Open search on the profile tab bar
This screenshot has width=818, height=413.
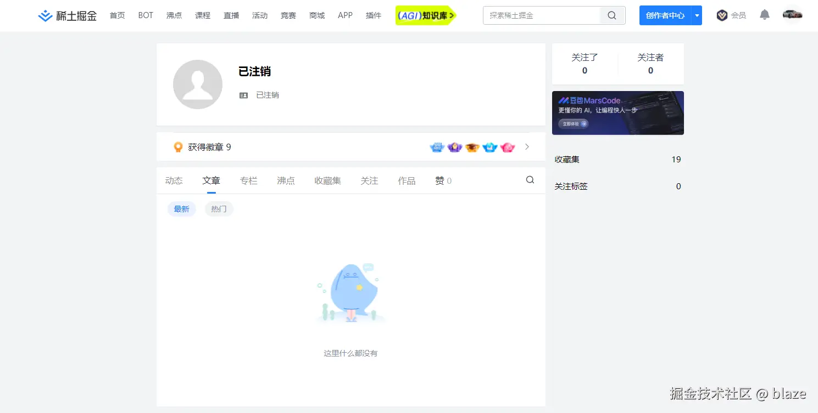click(x=530, y=179)
